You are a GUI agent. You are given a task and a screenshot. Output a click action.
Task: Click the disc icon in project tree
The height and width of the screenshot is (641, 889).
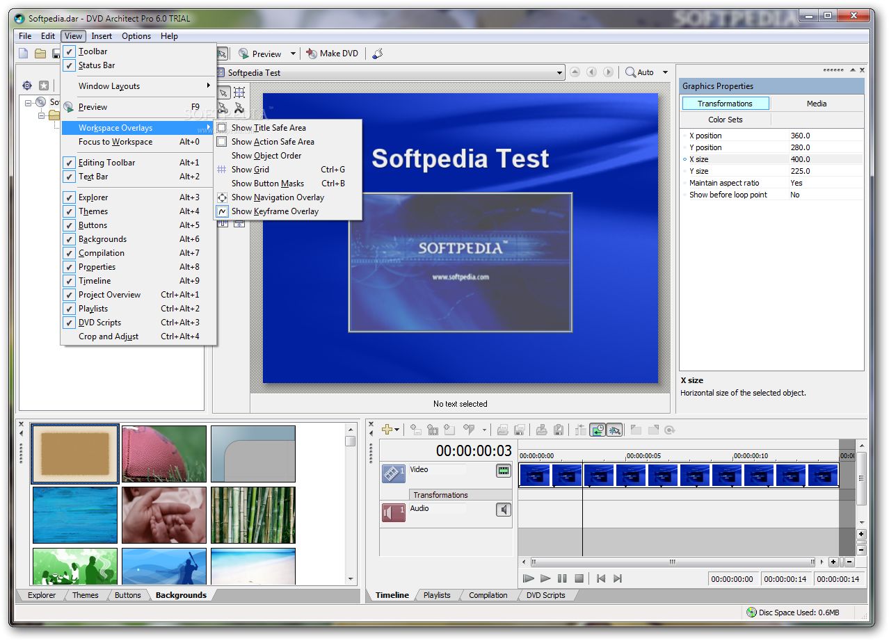[41, 102]
